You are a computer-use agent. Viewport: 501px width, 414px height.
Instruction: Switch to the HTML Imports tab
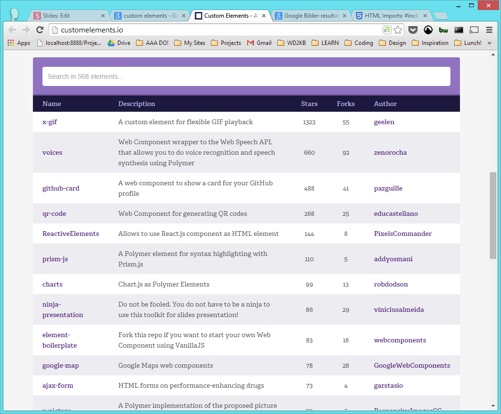pyautogui.click(x=392, y=16)
